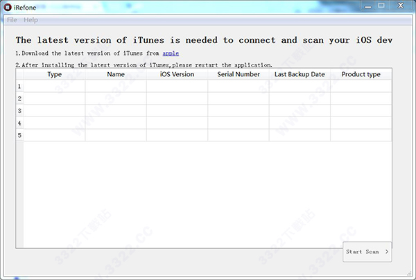Click the iRefone app icon in title bar
Viewport: 416px width, 280px height.
pos(8,8)
